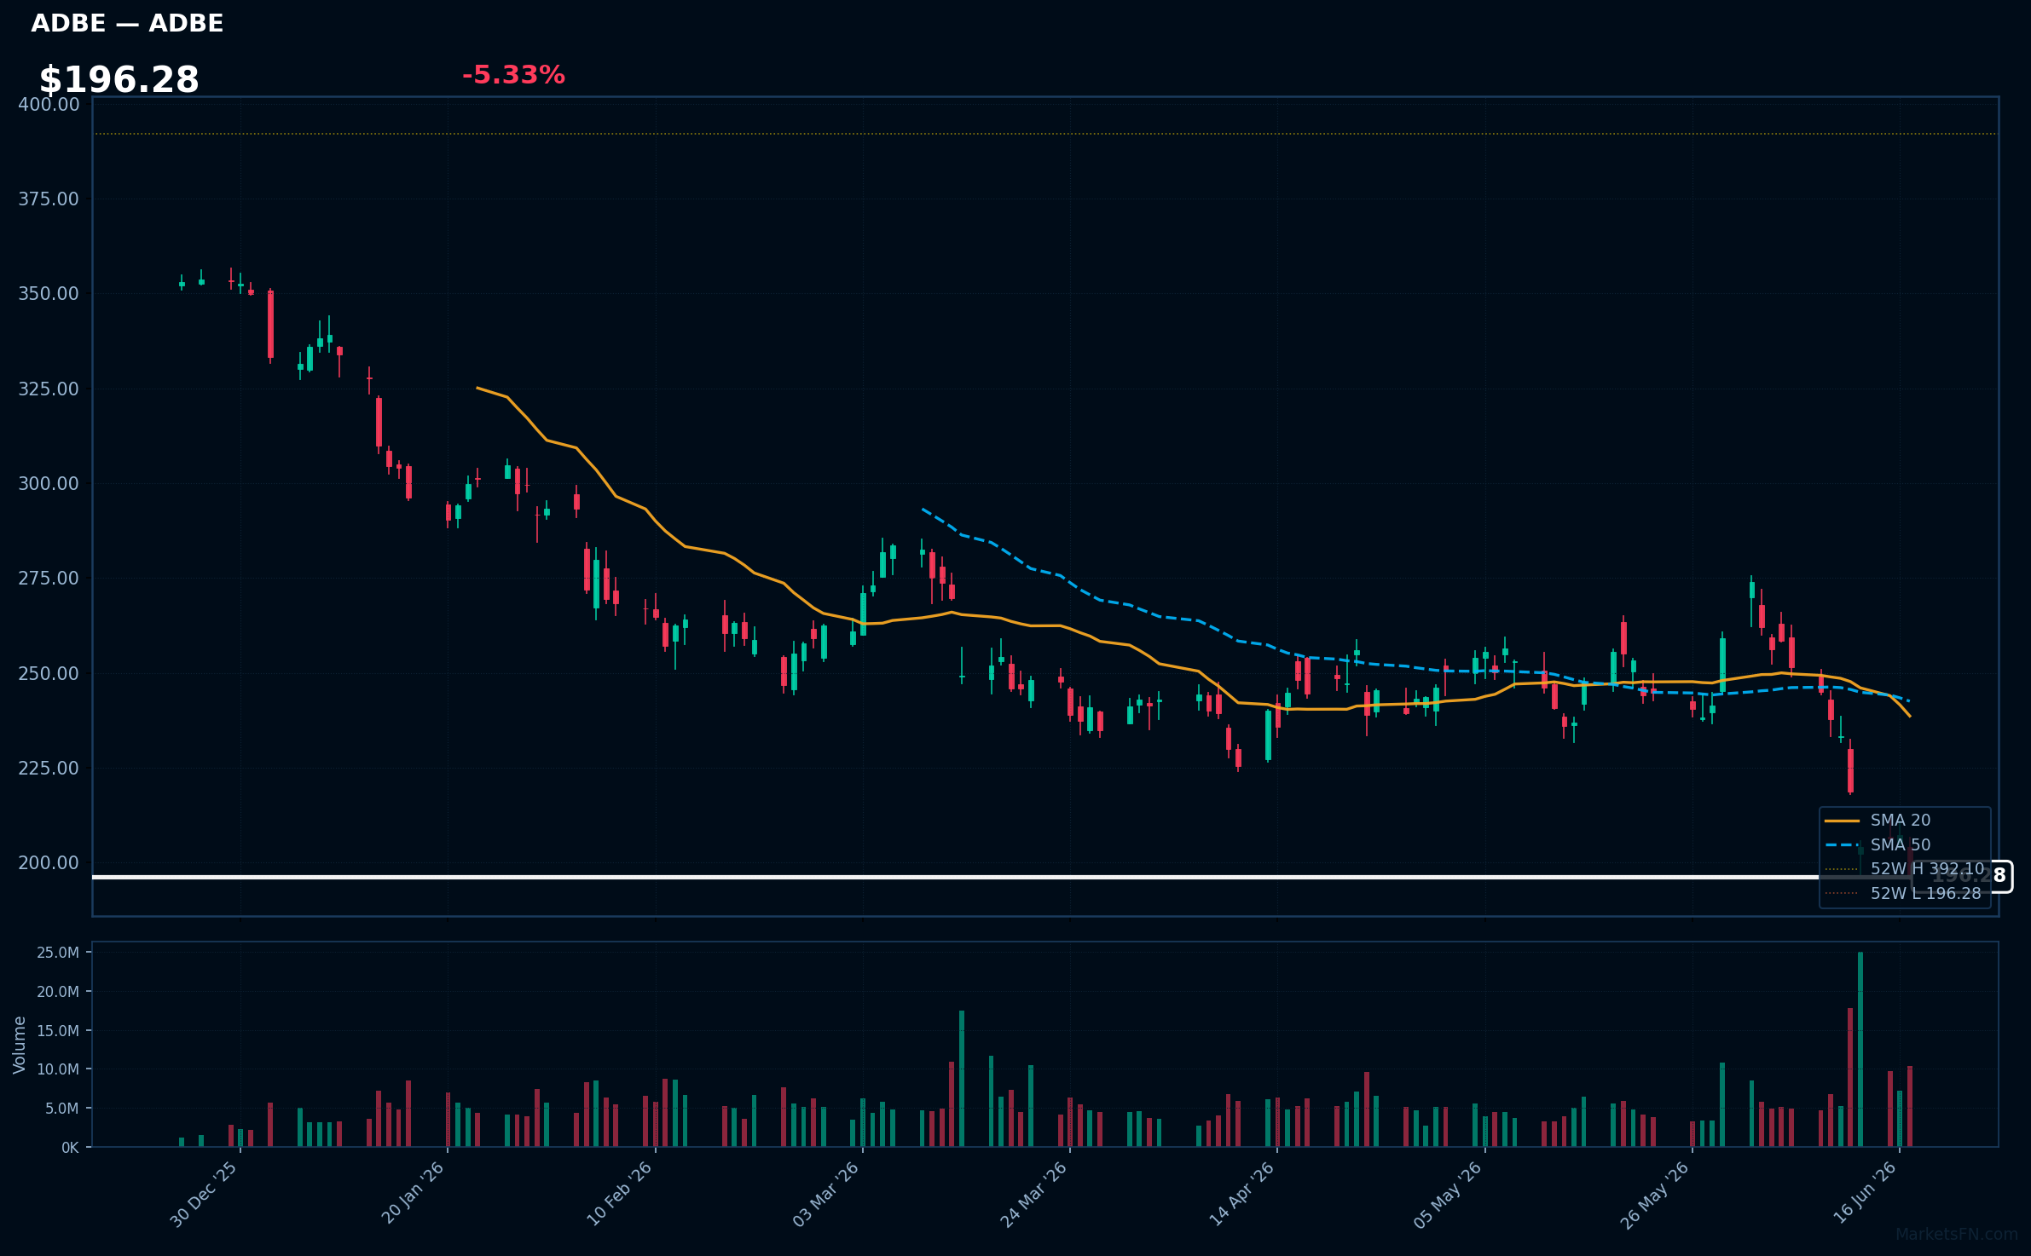Click the 15.0M volume axis label
Image resolution: width=2031 pixels, height=1256 pixels.
pos(58,1031)
